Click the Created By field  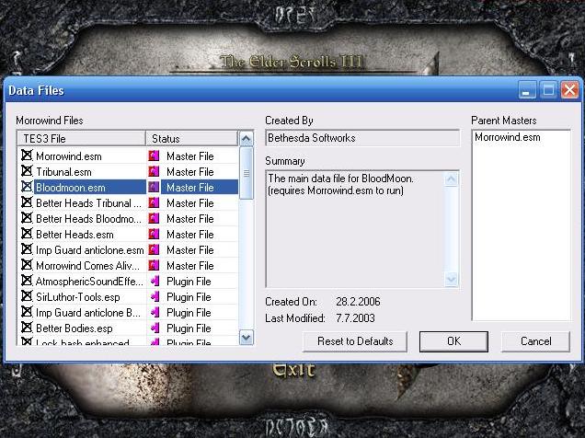pos(362,138)
